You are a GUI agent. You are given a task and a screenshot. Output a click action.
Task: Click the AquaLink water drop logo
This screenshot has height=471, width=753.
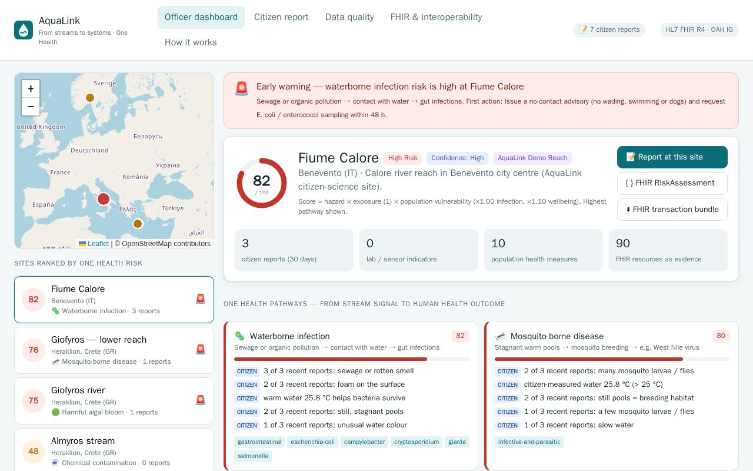coord(24,30)
